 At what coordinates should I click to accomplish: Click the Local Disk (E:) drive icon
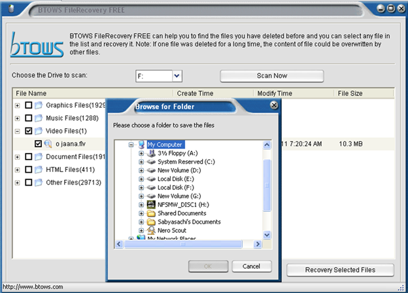151,179
